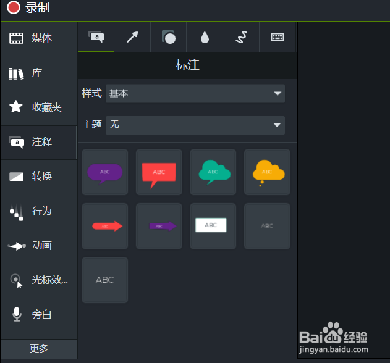Viewport: 390px width, 363px height.
Task: Select the purple speech bubble callout
Action: [x=104, y=172]
